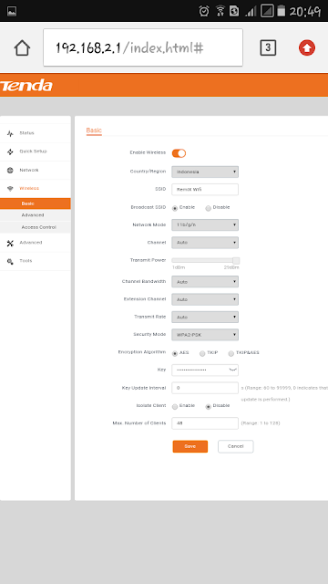This screenshot has height=584, width=328.
Task: Select Broadcast SSID Enable radio
Action: [175, 208]
